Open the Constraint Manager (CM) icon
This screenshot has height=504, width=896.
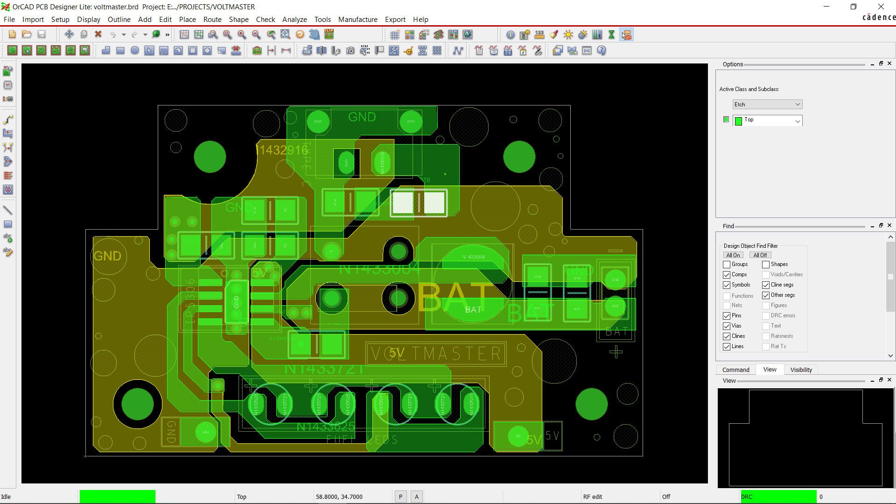(x=453, y=35)
